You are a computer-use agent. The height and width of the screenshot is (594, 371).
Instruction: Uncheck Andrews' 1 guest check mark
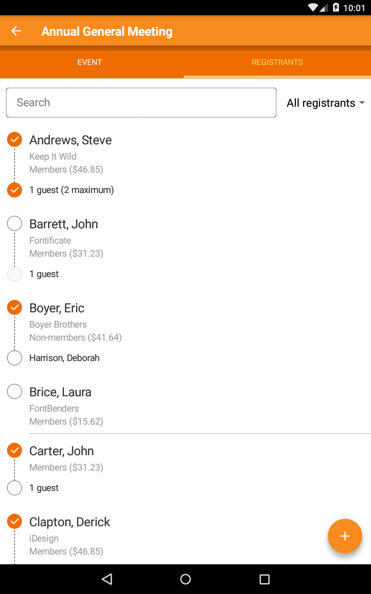point(15,190)
